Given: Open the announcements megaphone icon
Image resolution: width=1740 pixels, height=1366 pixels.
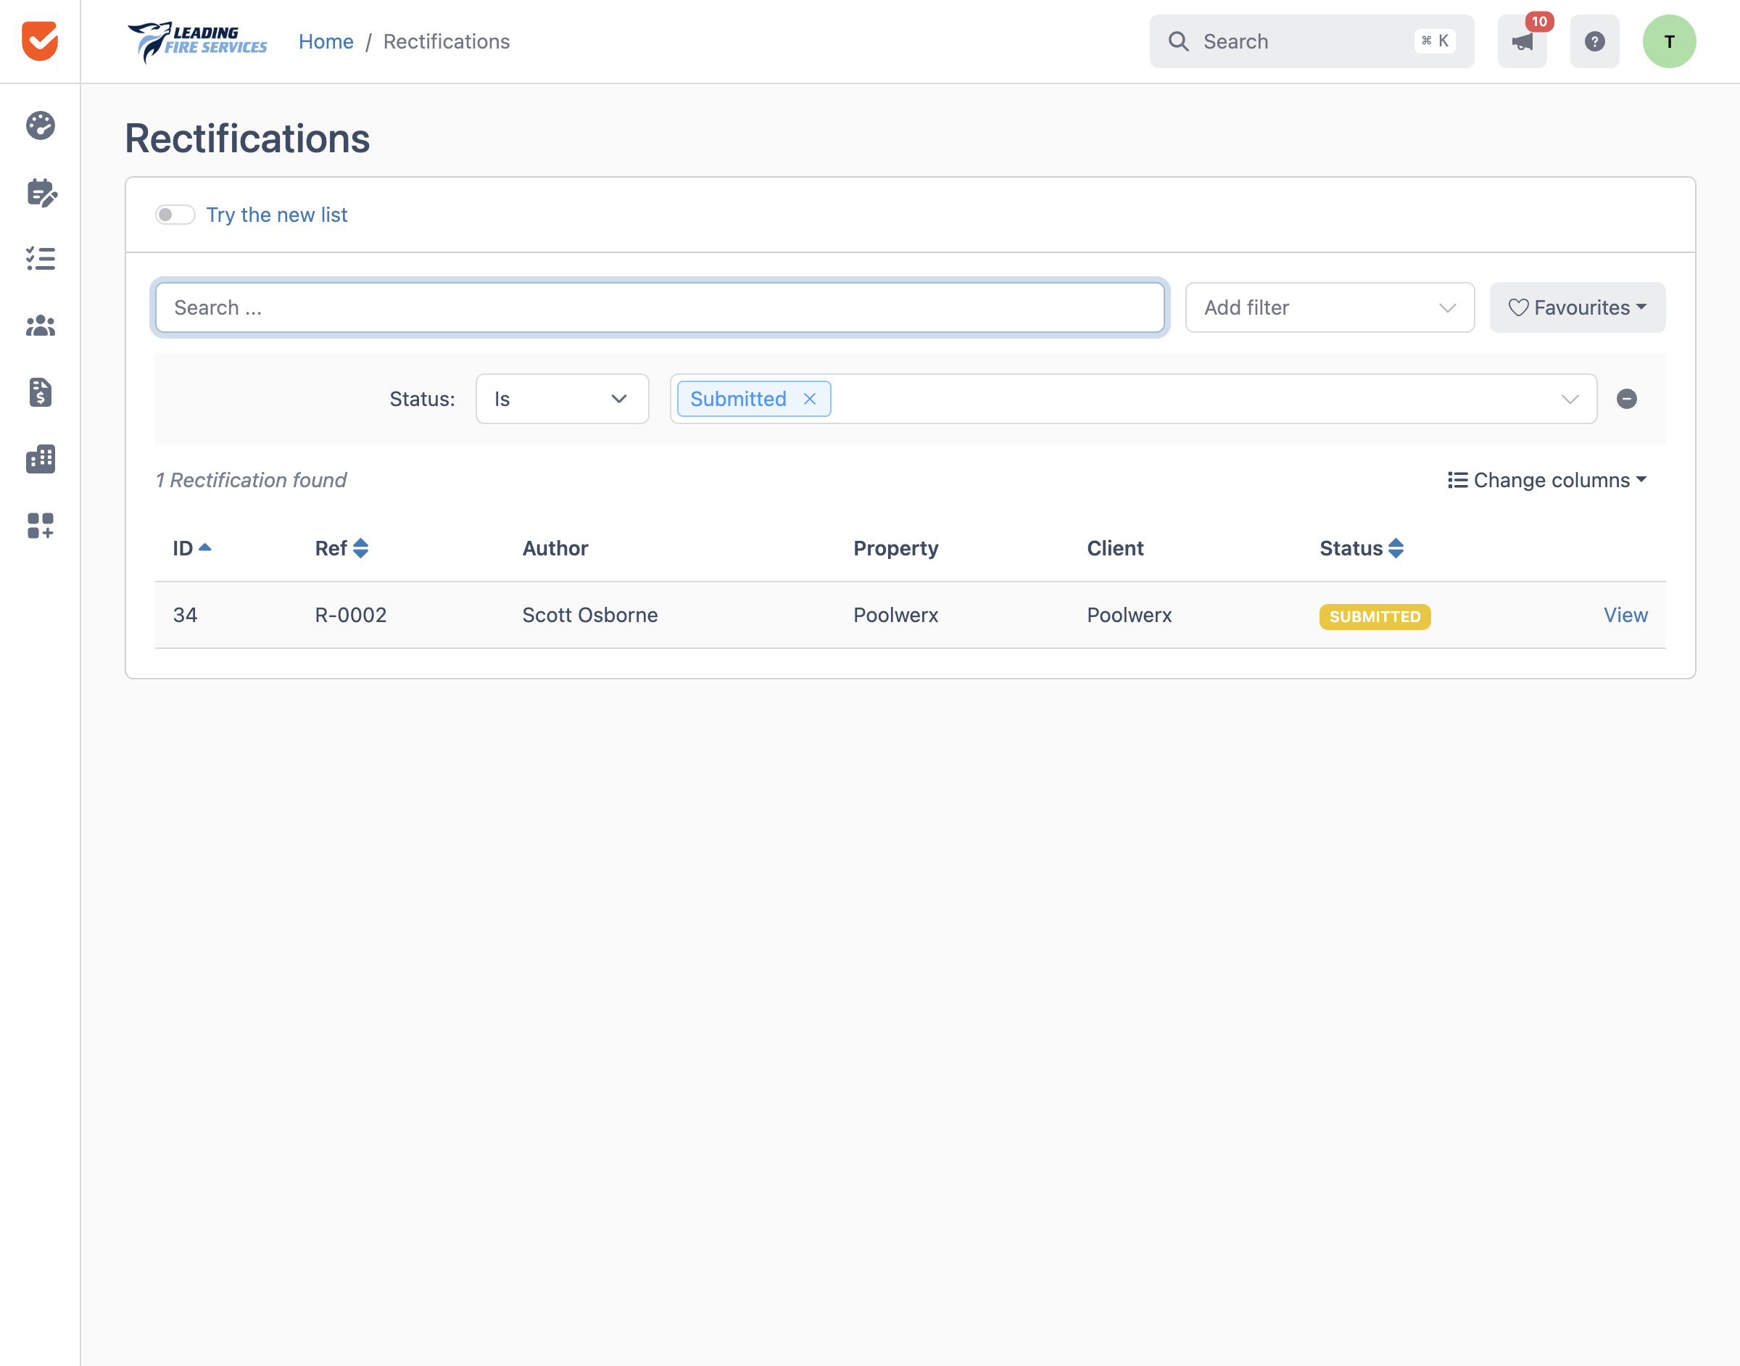Looking at the screenshot, I should tap(1522, 41).
